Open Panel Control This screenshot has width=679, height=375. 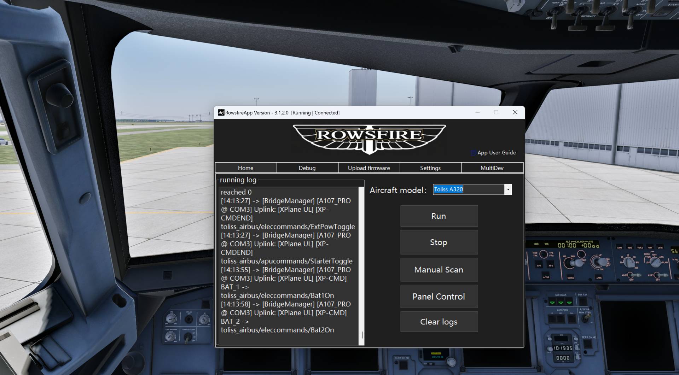pos(439,297)
